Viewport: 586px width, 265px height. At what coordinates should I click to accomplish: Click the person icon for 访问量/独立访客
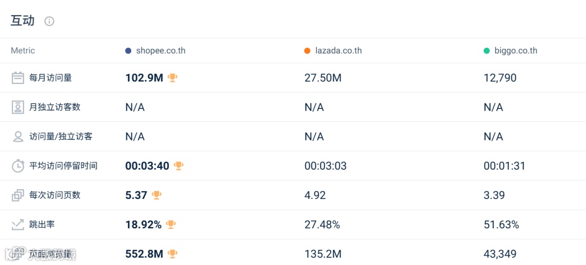(18, 136)
